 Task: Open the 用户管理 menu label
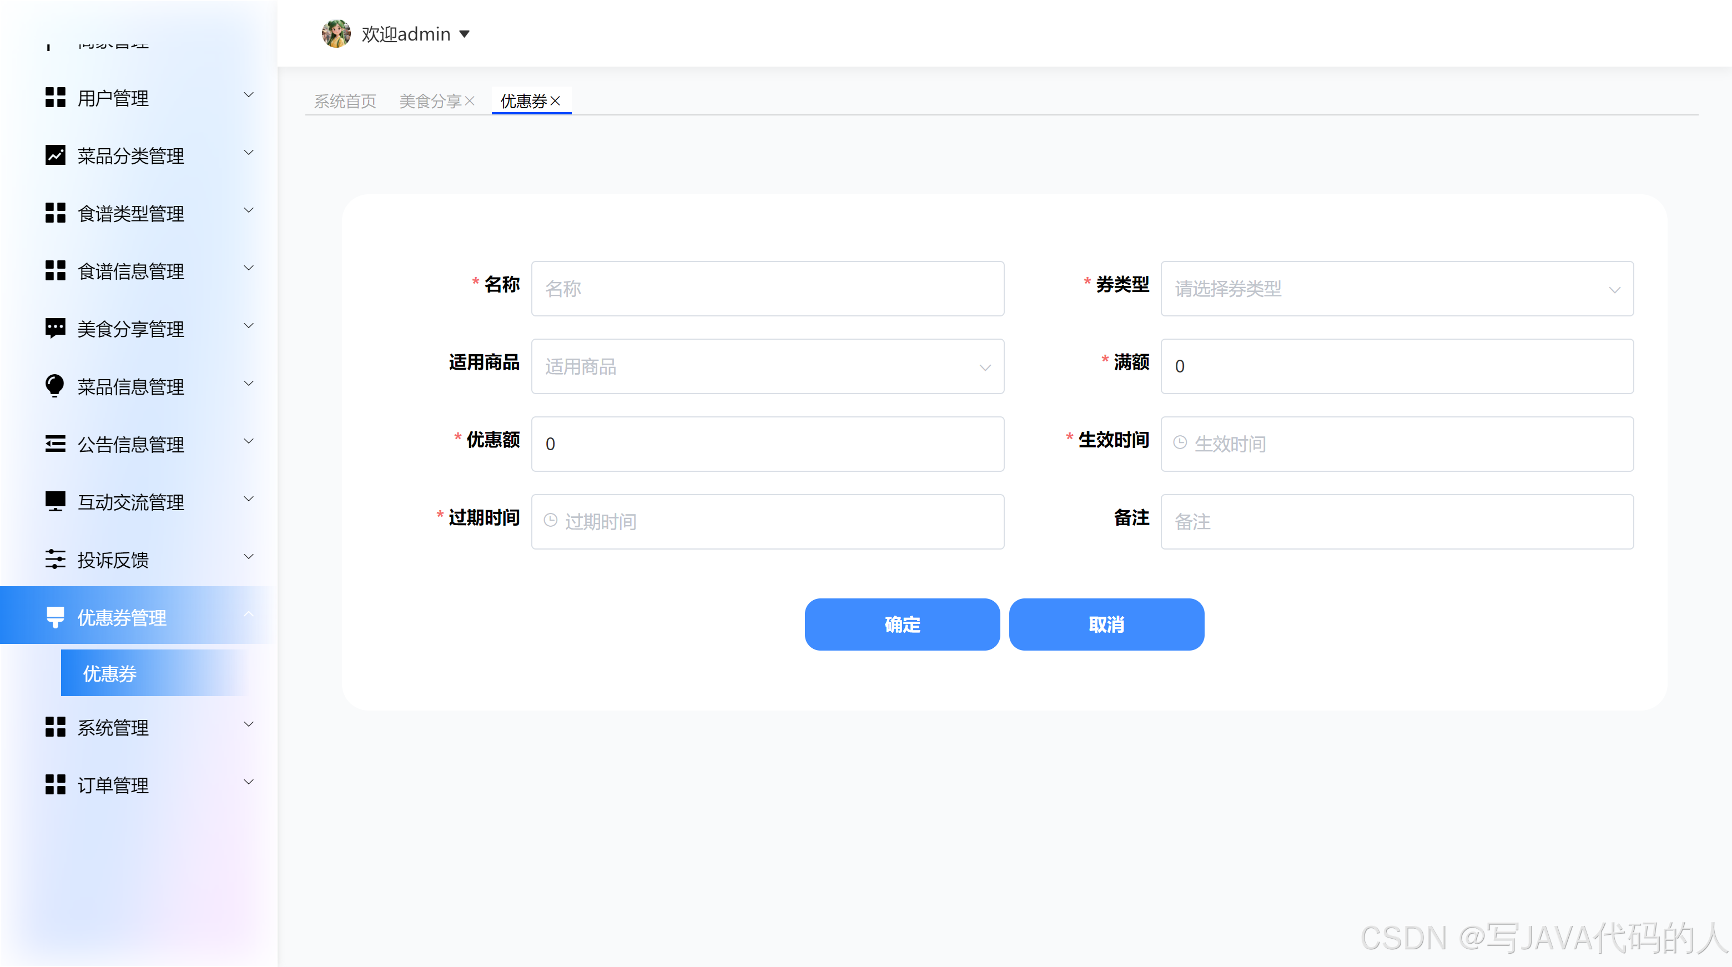pos(113,98)
